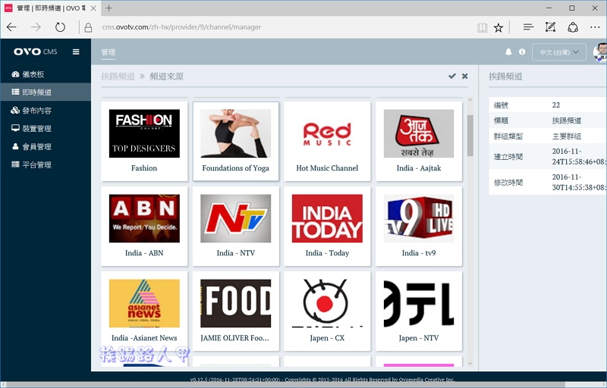Select the India - Today channel
The image size is (607, 388).
(x=327, y=227)
